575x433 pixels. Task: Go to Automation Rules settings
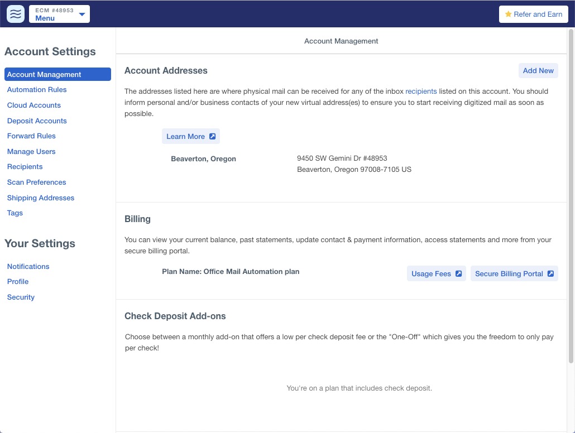coord(37,89)
